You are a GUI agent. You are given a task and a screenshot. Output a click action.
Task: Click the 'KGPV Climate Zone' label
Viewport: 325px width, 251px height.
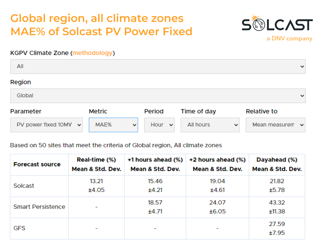pyautogui.click(x=39, y=53)
